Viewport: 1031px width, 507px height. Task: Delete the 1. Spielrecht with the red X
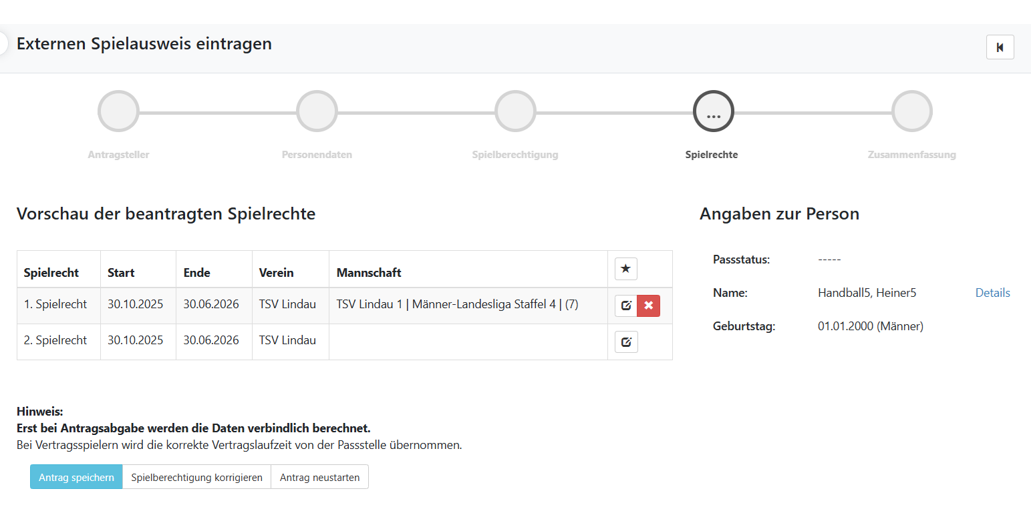point(648,306)
